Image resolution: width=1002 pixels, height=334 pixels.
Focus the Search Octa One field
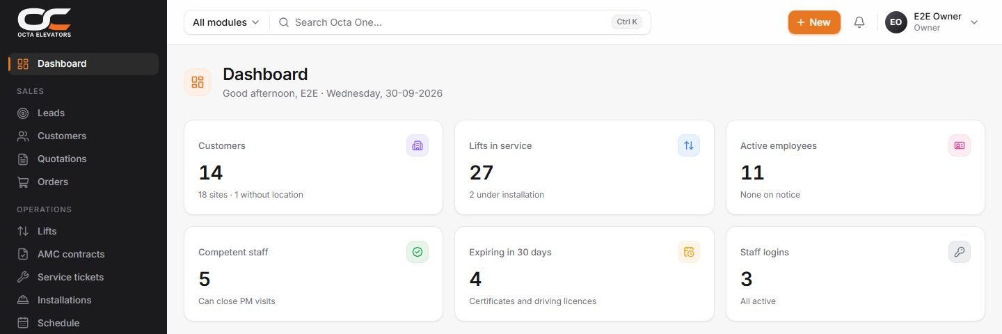coord(460,22)
